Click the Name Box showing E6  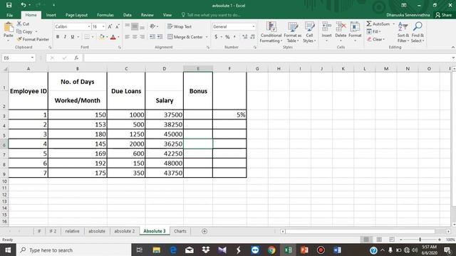(x=19, y=58)
